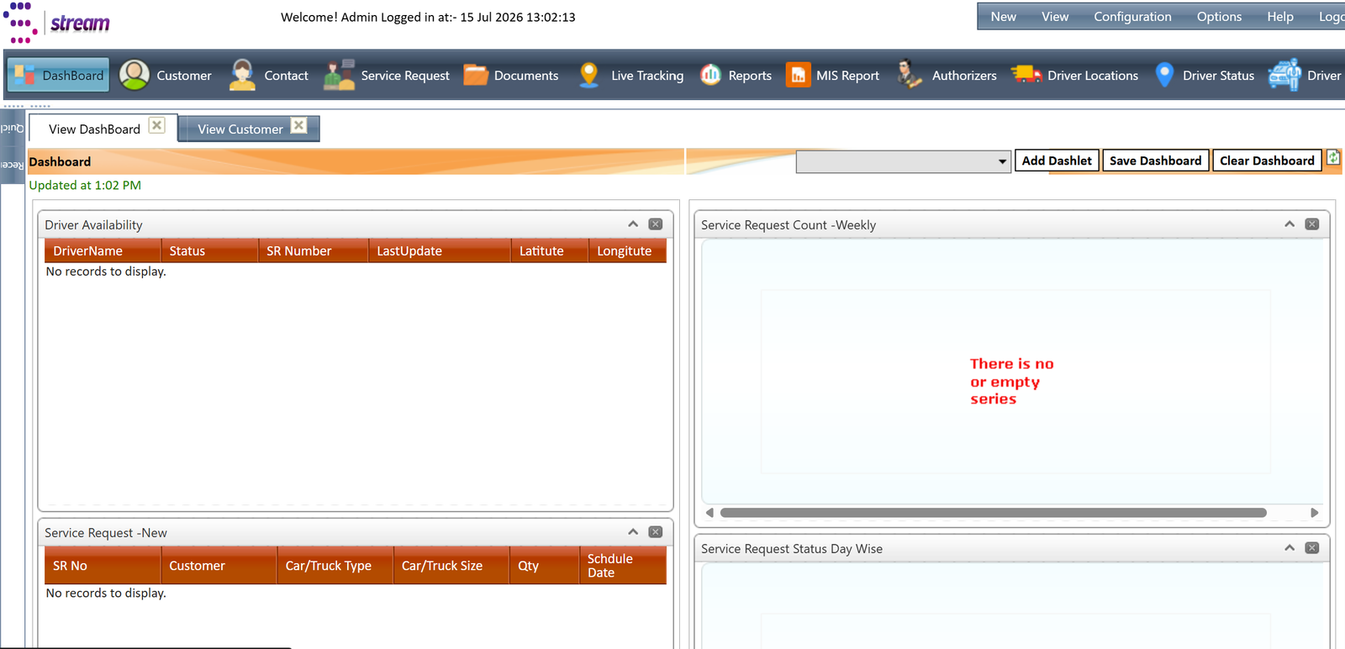The height and width of the screenshot is (649, 1345).
Task: Sort by Latitute column header
Action: coord(550,251)
